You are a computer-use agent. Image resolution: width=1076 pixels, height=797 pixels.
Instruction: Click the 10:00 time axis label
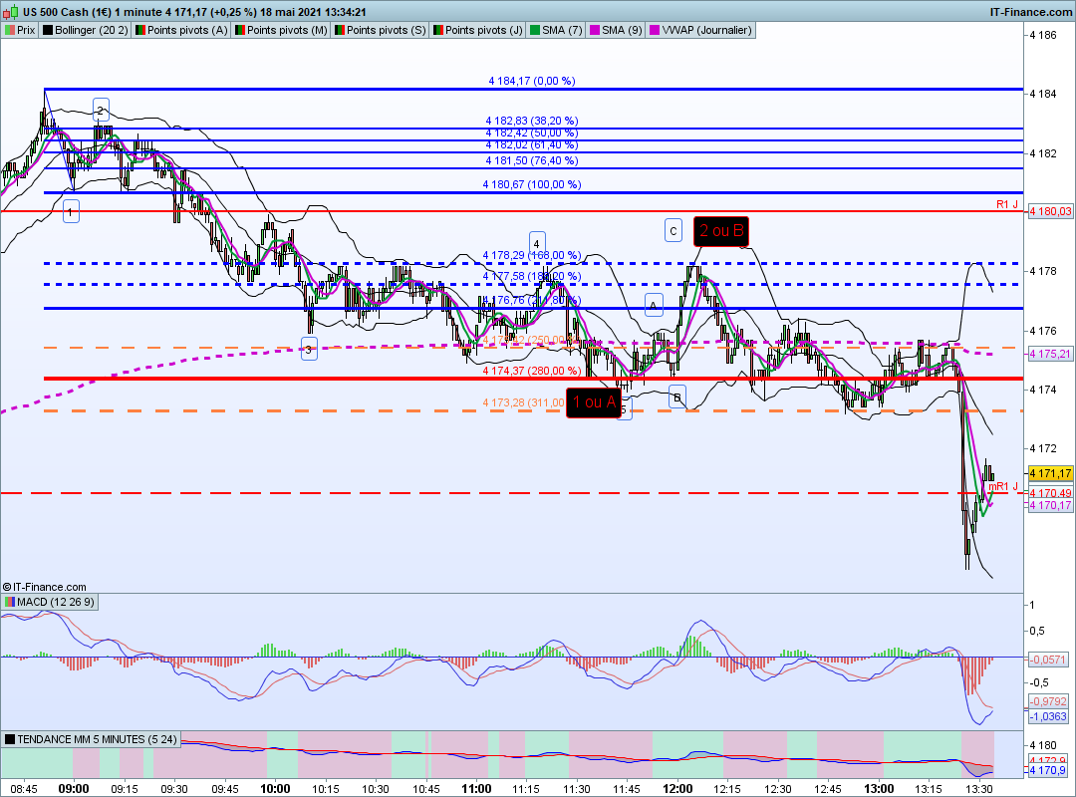[275, 789]
